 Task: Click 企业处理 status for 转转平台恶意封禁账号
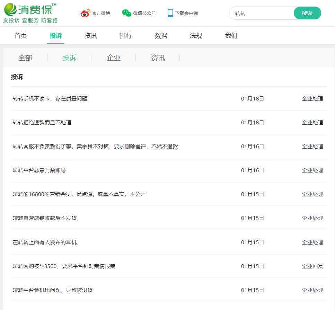[312, 170]
